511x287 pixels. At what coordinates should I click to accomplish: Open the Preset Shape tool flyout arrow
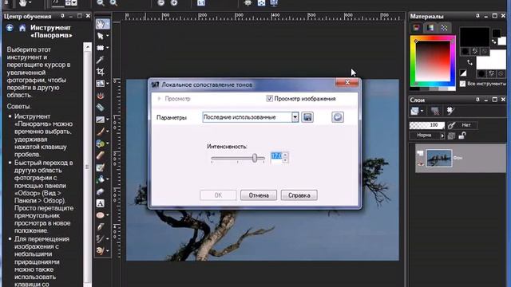[108, 215]
